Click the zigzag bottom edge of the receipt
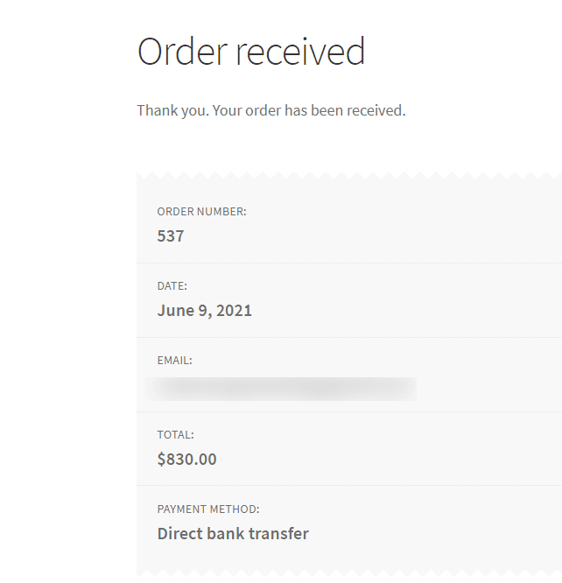Viewport: 562px width, 583px height. (349, 573)
